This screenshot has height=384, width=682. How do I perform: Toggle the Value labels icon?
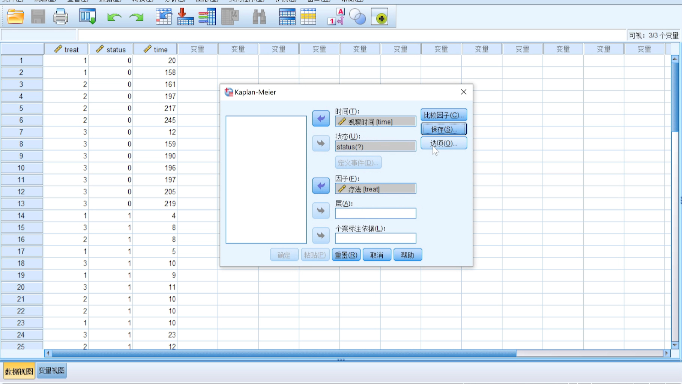pyautogui.click(x=336, y=17)
